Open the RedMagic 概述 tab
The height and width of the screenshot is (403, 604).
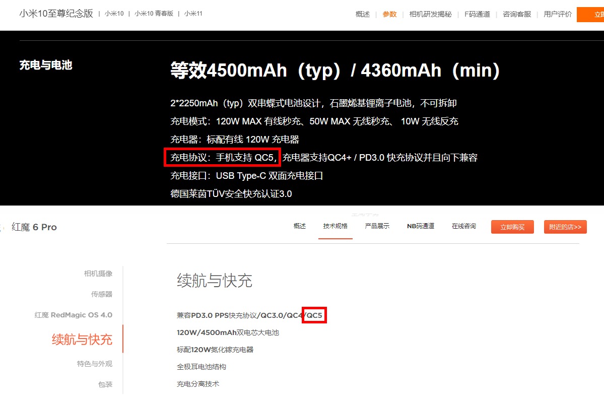click(x=300, y=226)
